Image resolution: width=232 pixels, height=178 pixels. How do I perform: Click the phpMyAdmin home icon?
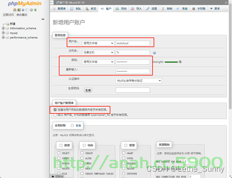[15, 10]
